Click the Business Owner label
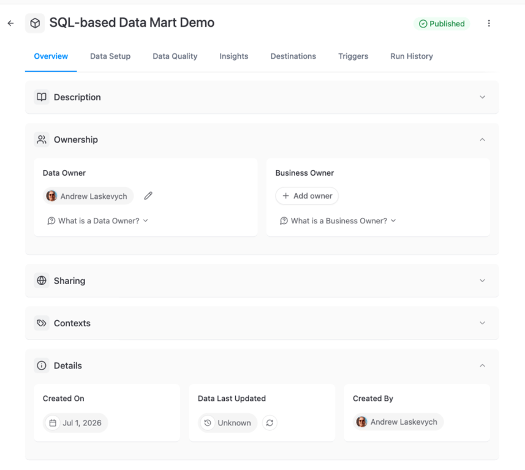Screen dimensions: 525x470 pos(304,173)
